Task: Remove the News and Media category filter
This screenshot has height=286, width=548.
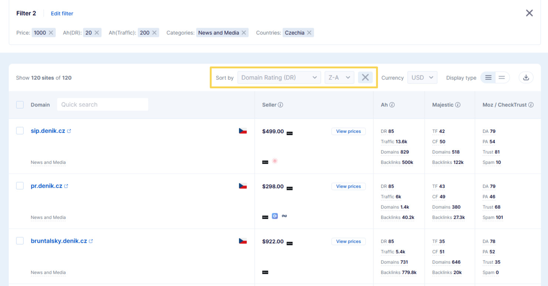Action: (x=244, y=33)
